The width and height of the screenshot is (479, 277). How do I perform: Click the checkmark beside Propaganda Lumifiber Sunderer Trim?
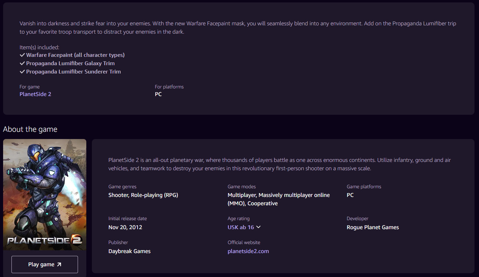coord(22,71)
